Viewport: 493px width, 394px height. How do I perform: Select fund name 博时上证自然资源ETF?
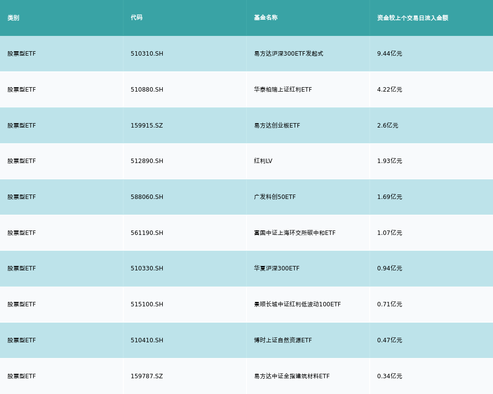click(283, 340)
